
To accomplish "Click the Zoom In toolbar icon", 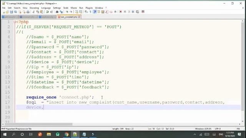I will coord(67,12).
